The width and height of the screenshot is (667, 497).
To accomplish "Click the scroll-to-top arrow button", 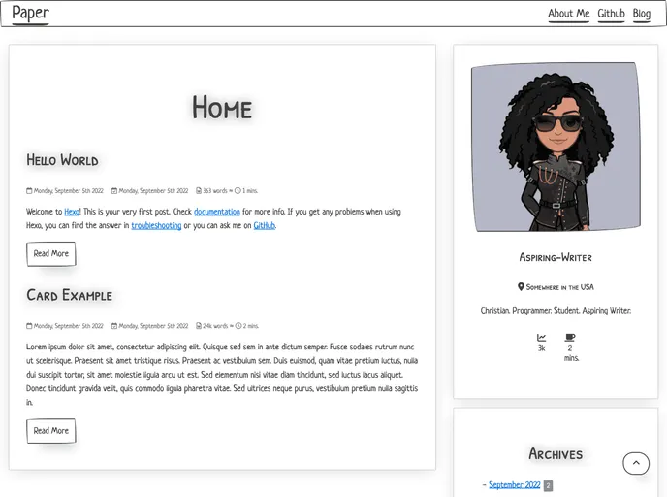I will coord(635,464).
